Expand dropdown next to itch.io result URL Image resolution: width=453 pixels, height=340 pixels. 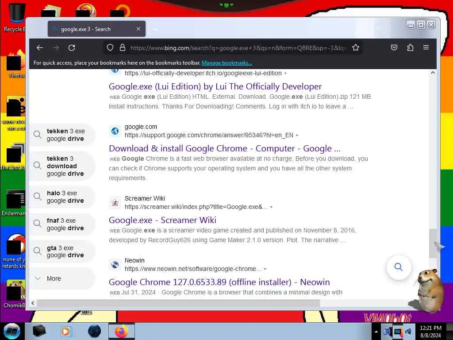pos(285,73)
